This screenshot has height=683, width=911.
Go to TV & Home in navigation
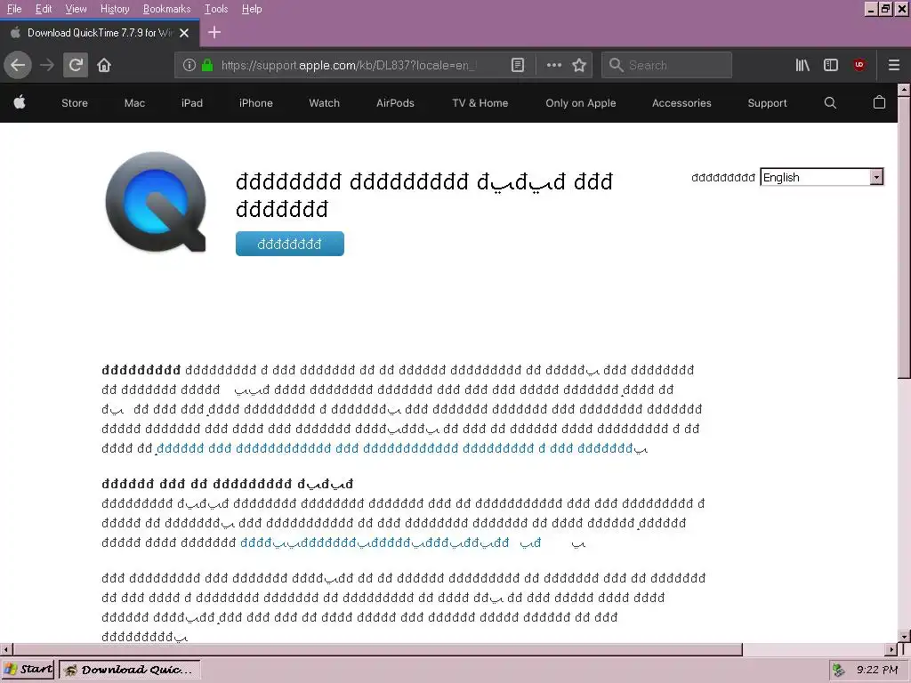[480, 103]
